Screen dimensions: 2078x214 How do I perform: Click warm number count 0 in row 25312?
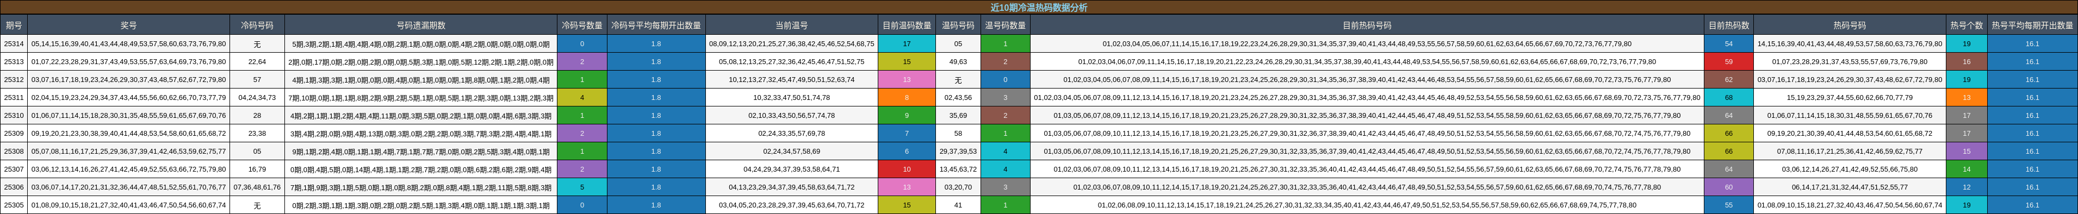(1005, 80)
